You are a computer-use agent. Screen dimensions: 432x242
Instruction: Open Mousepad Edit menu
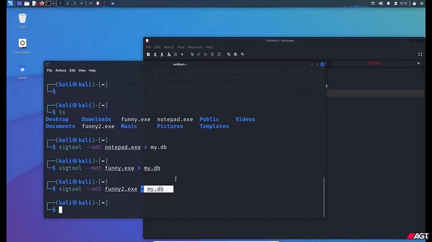[x=157, y=47]
